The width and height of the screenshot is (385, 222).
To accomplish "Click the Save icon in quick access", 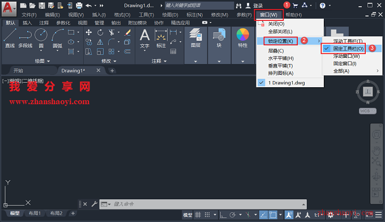I will click(x=42, y=6).
